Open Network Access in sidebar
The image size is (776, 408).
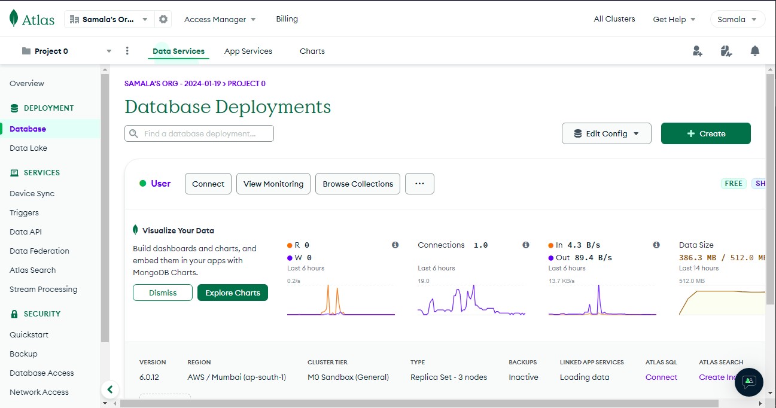pos(39,392)
